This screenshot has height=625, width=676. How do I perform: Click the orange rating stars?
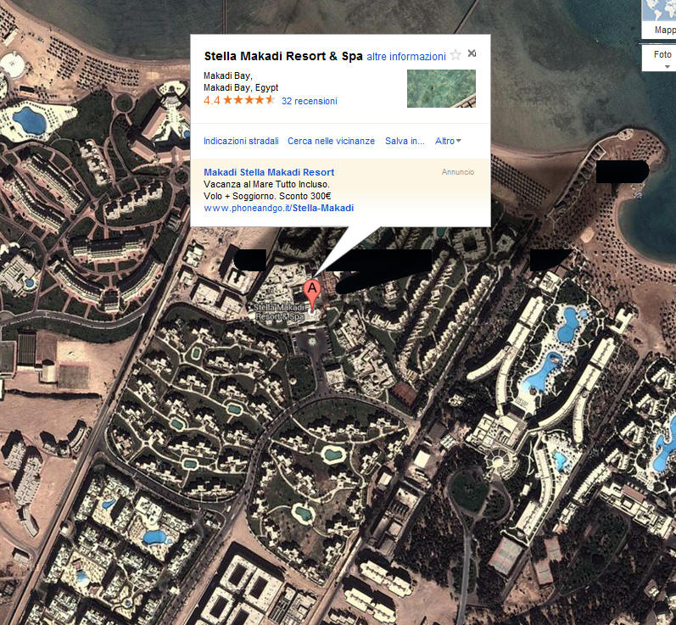(x=249, y=100)
